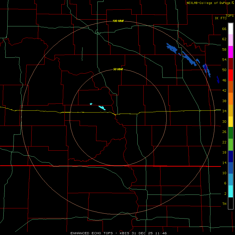Click the 34 value on the legend
The width and height of the screenshot is (235, 235).
tap(224, 111)
